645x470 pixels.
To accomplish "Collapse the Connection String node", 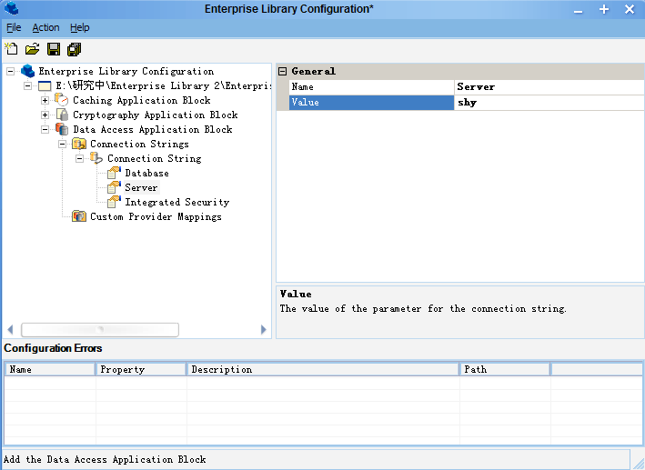I will pos(79,158).
